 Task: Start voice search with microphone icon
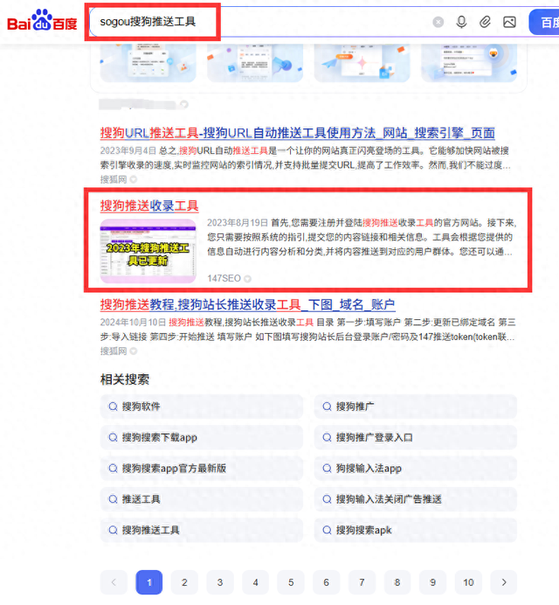[x=461, y=22]
